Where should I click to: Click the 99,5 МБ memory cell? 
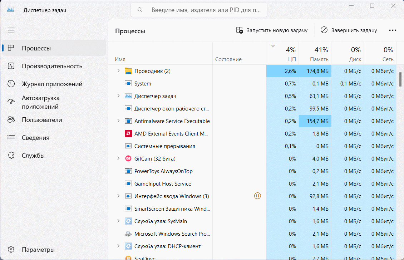pos(315,108)
